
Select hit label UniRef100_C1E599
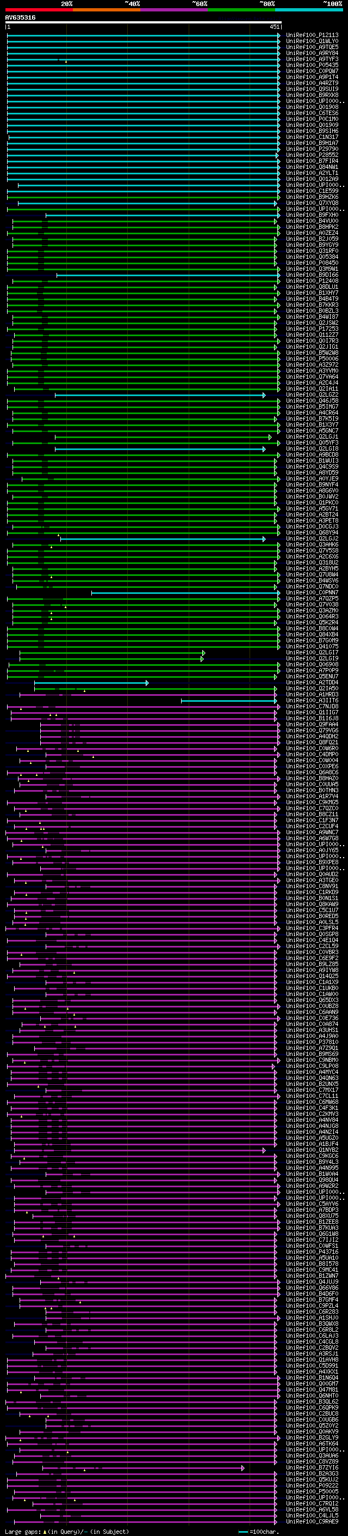click(312, 191)
